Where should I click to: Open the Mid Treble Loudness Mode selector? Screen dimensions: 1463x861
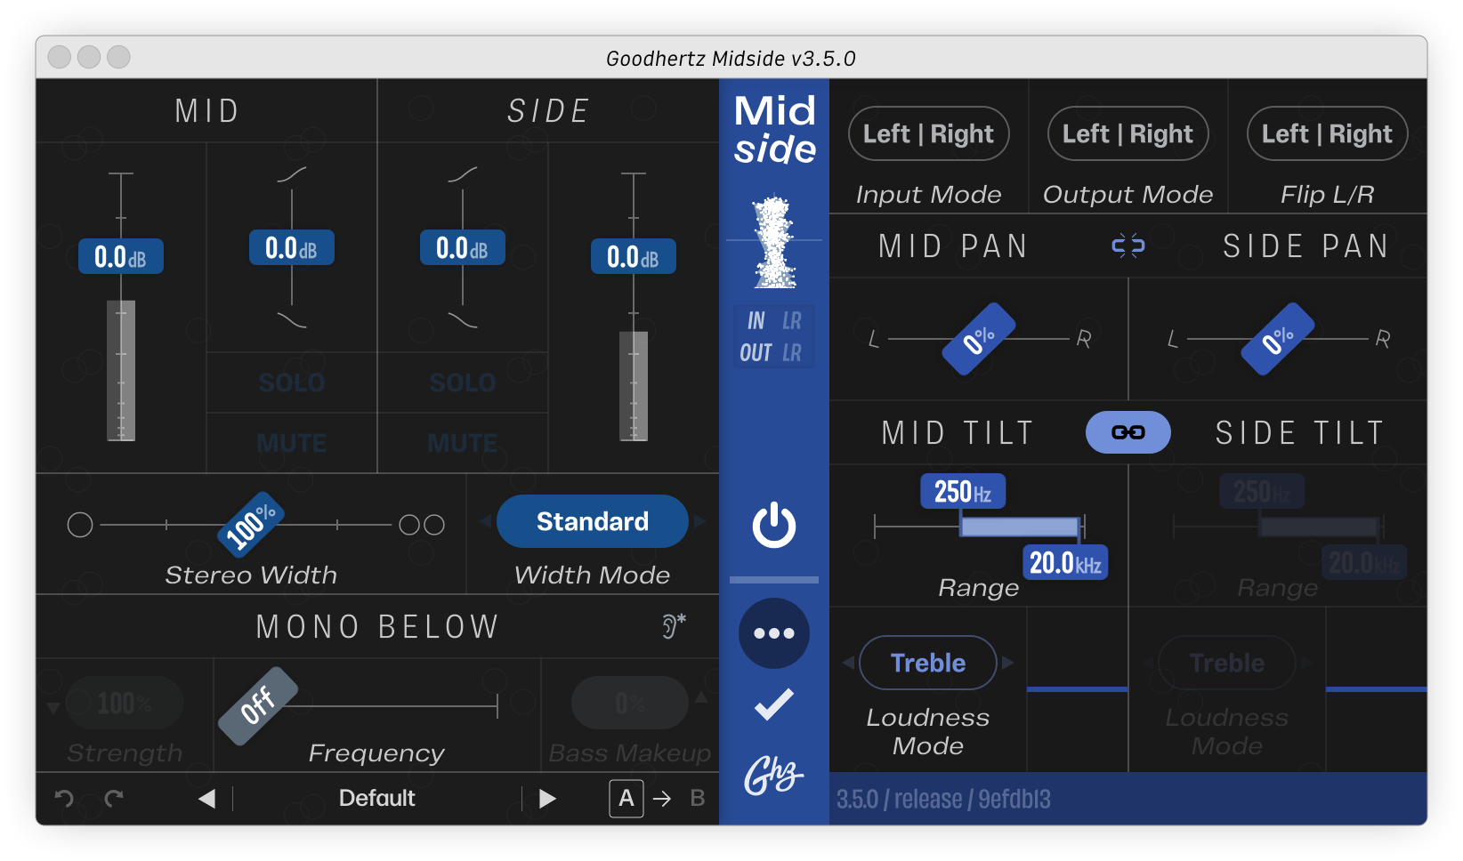(928, 663)
